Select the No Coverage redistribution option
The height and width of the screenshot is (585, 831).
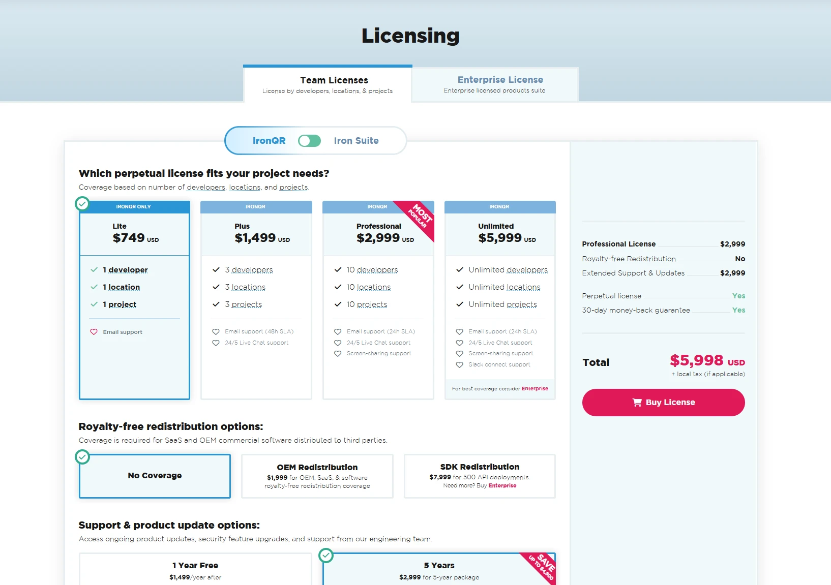[155, 476]
